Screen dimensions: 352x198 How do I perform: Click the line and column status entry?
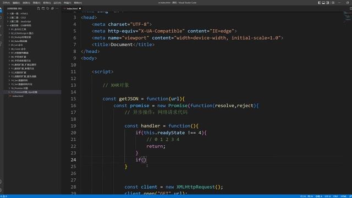coord(307,196)
